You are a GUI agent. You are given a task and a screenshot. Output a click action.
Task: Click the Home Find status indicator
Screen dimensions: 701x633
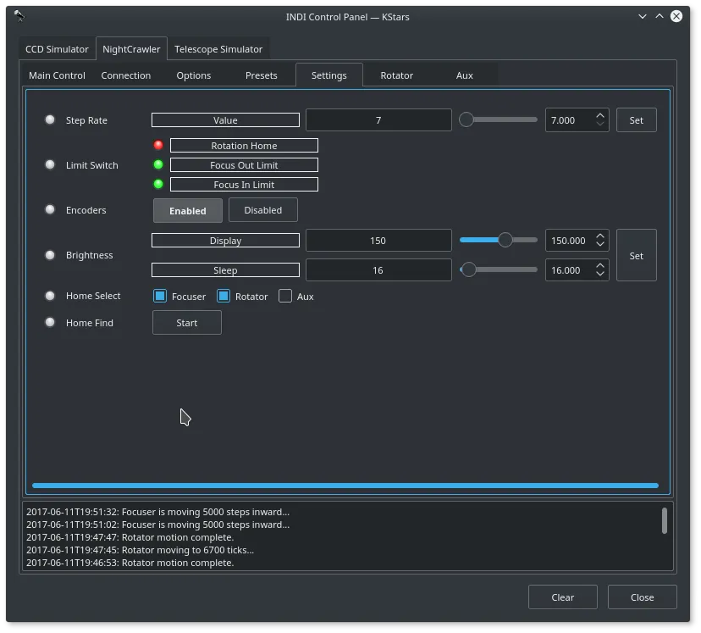coord(50,322)
